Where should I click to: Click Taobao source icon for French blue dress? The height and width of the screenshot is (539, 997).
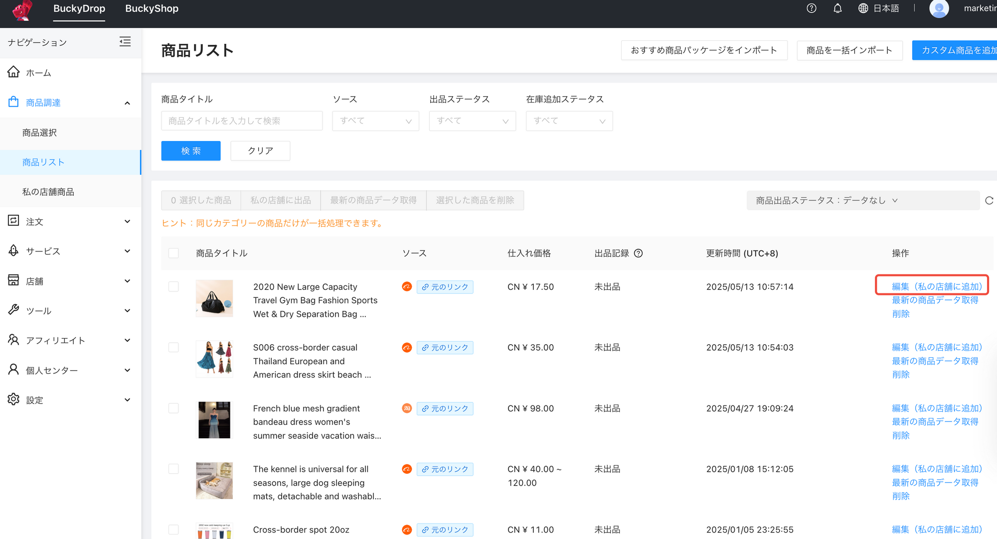(407, 408)
